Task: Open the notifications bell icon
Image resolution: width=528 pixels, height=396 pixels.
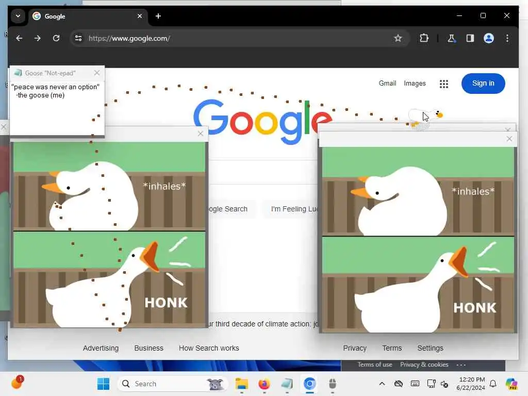Action: [x=493, y=384]
